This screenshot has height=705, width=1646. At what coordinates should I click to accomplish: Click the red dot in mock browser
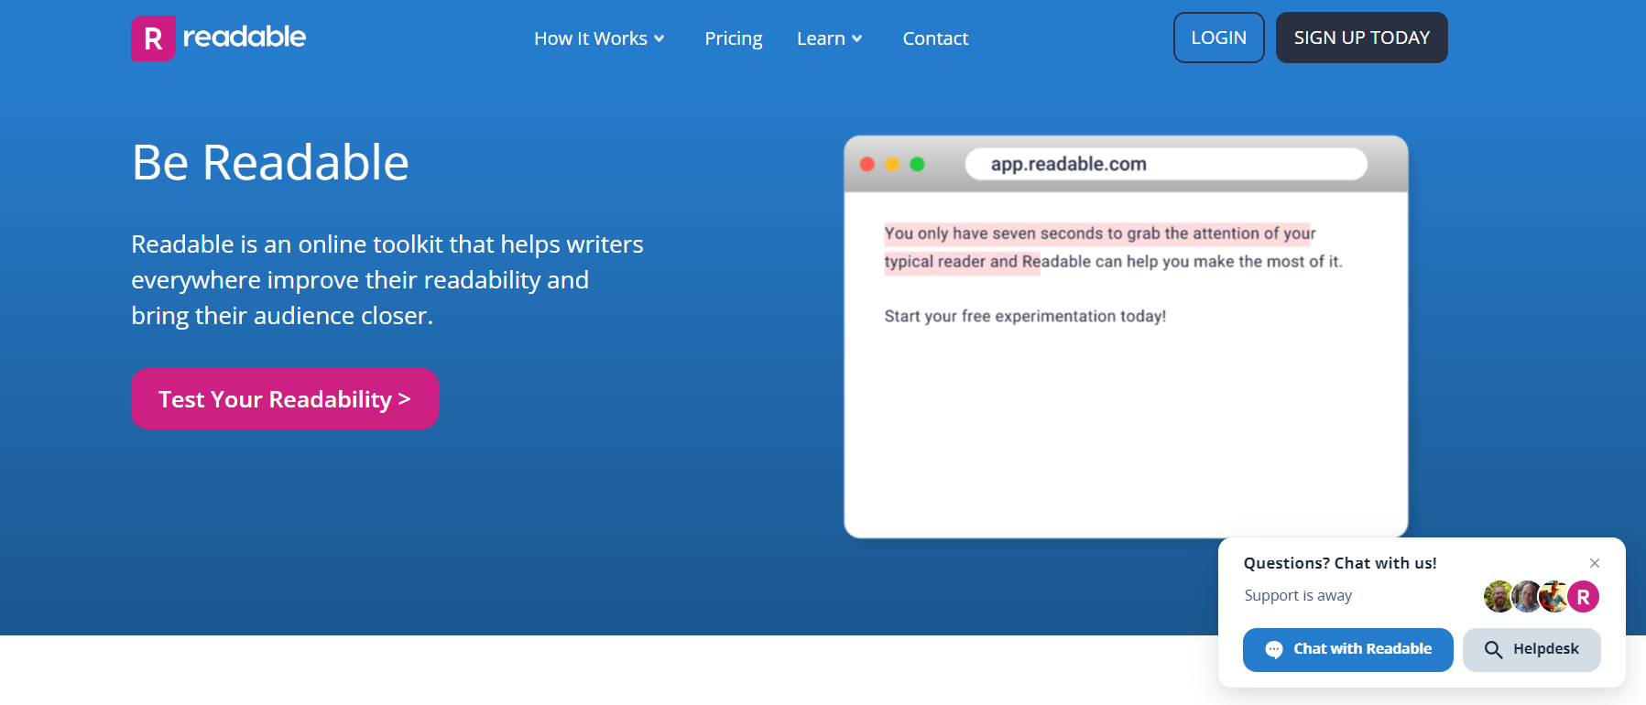click(x=867, y=164)
